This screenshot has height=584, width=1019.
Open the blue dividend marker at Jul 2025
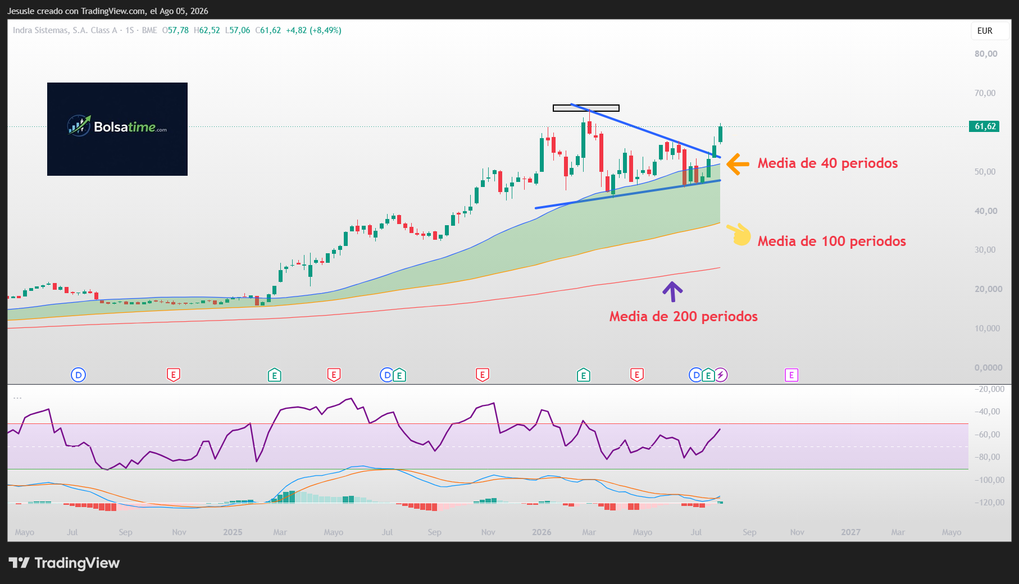pyautogui.click(x=387, y=375)
